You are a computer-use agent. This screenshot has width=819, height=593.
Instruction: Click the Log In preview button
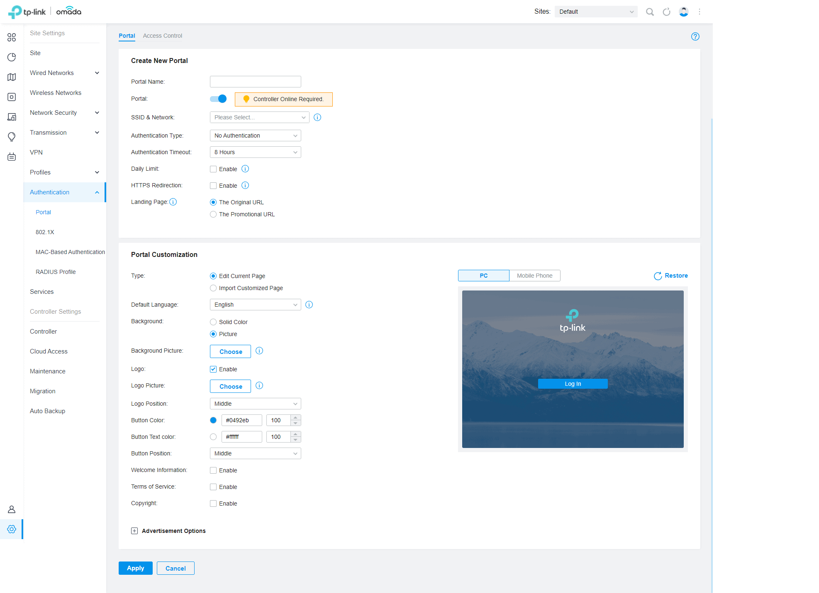[573, 384]
